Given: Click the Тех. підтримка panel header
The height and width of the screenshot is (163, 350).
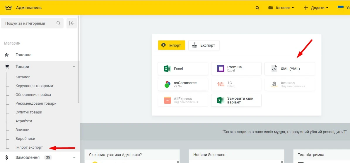Looking at the screenshot, I should click(x=321, y=155).
